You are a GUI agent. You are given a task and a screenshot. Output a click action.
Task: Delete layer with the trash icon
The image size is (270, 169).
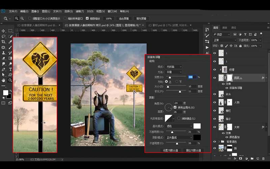coord(263,159)
